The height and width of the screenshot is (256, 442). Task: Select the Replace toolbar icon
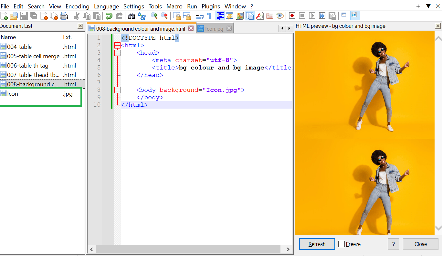click(x=142, y=16)
